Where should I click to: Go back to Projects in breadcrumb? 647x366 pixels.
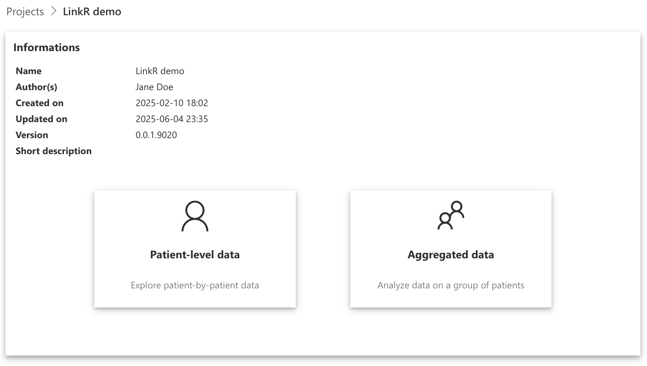click(25, 12)
